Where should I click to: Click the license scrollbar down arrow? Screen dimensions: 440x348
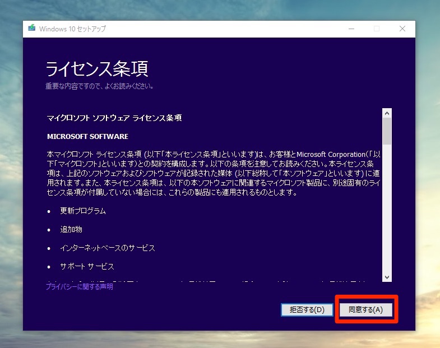tap(387, 277)
